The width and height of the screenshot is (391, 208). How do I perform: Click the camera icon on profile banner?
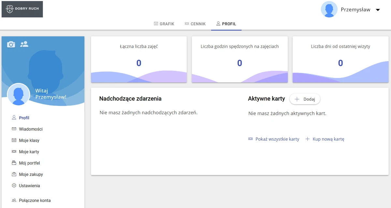coord(11,44)
